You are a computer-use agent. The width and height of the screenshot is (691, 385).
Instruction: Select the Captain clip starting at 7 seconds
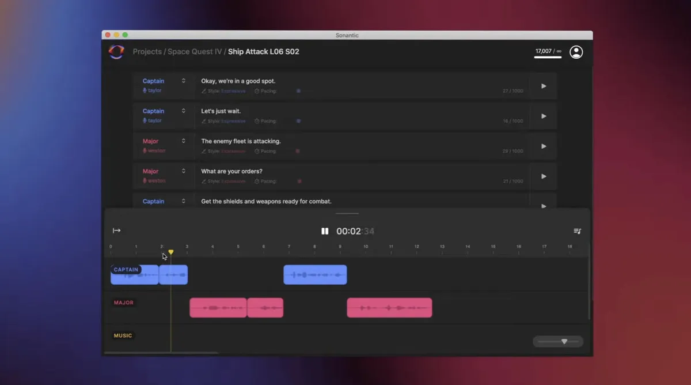316,275
